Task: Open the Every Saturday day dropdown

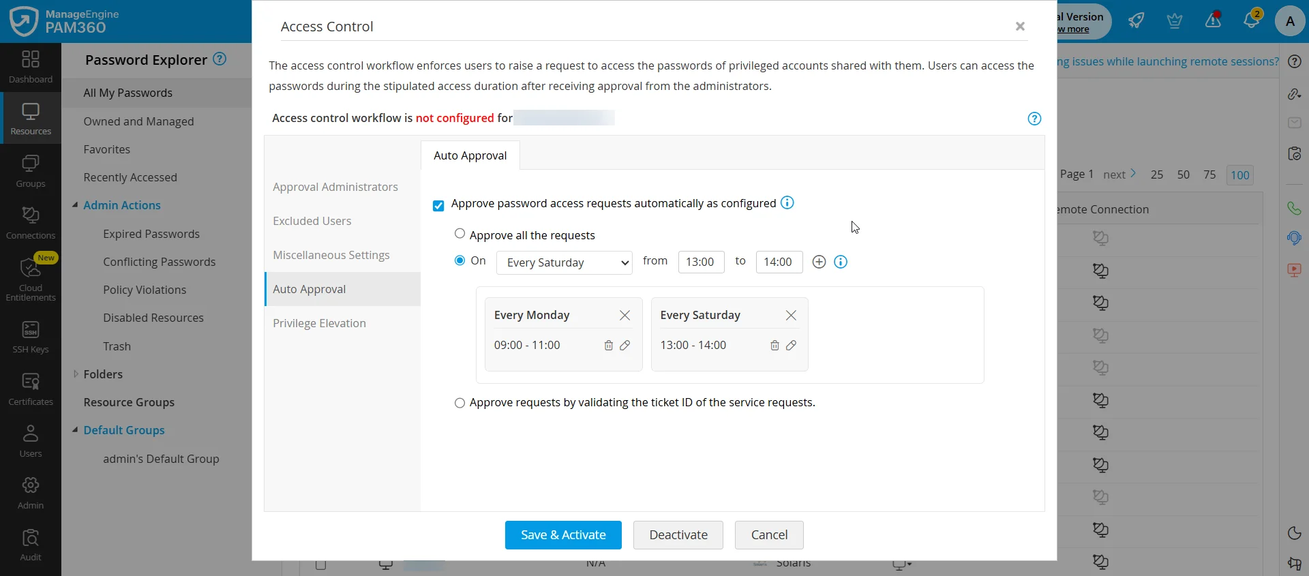Action: click(564, 262)
